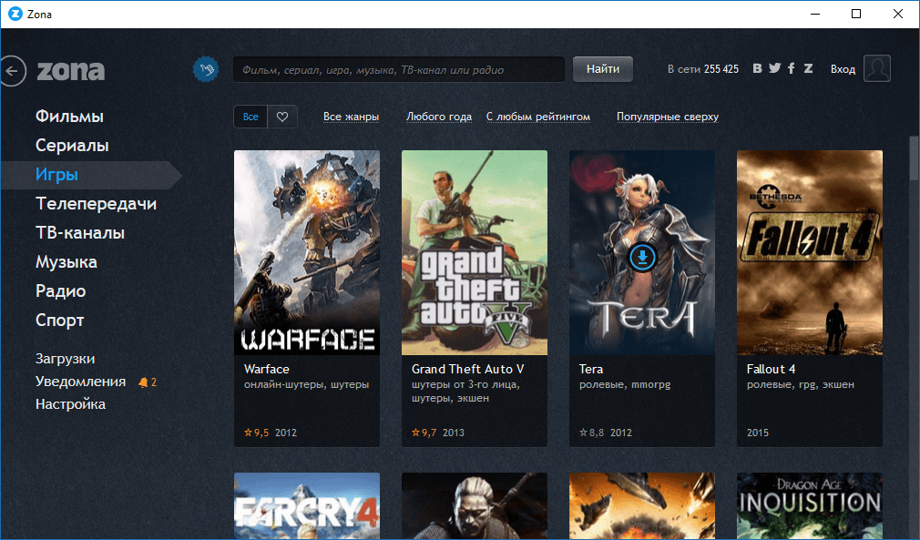Click the user avatar icon
This screenshot has height=540, width=920.
[877, 68]
